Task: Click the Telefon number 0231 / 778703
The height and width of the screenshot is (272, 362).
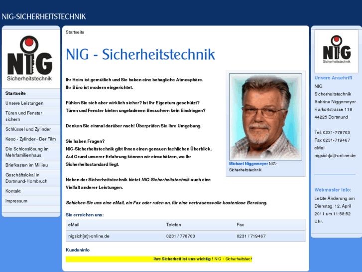Action: [181, 236]
